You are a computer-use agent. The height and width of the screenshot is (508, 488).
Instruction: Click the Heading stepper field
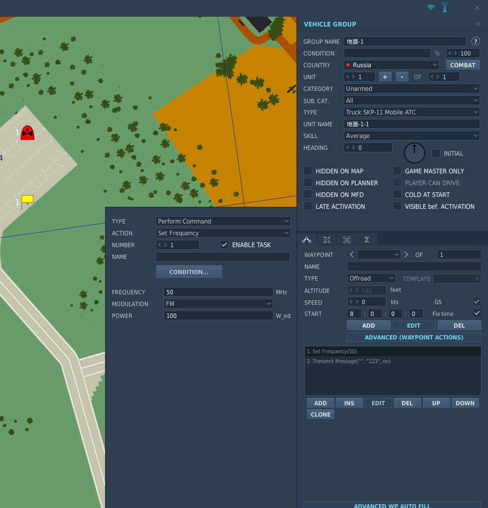tap(368, 147)
